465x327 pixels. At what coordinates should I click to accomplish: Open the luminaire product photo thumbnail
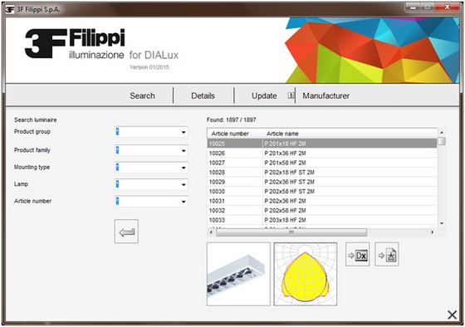point(238,274)
